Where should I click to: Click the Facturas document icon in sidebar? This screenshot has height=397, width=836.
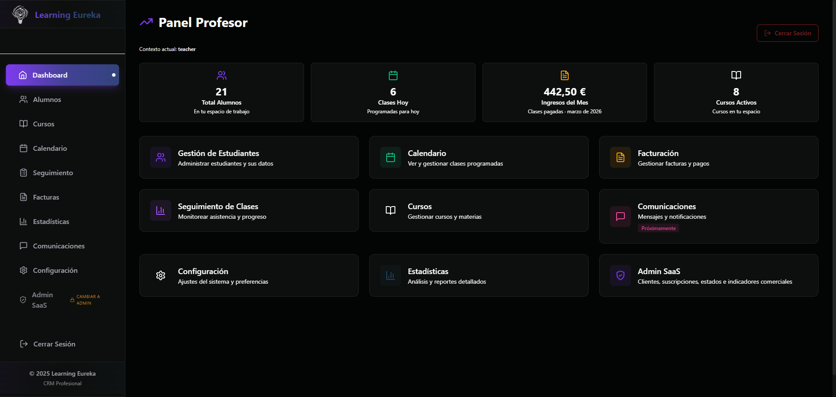pos(24,197)
